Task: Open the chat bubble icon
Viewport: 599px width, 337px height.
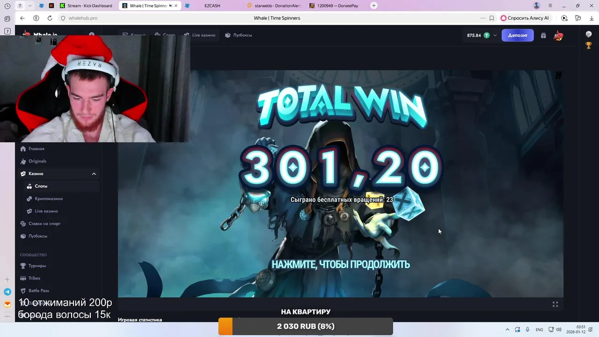Action: point(589,35)
